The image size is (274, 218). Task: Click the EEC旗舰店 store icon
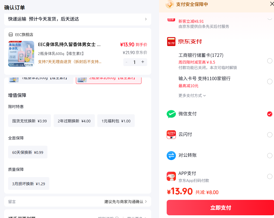pos(11,35)
